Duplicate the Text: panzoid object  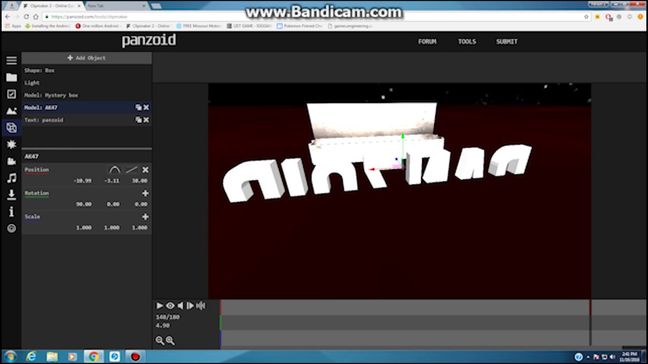(138, 120)
